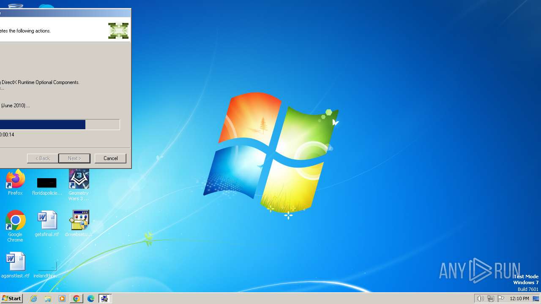Open network status tray icon
Screen dimensions: 541x304
point(491,299)
